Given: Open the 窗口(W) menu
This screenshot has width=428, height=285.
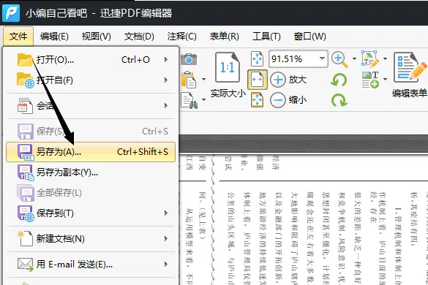Looking at the screenshot, I should (309, 37).
